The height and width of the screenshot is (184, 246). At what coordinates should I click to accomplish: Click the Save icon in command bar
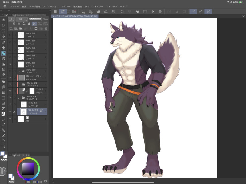click(x=106, y=12)
